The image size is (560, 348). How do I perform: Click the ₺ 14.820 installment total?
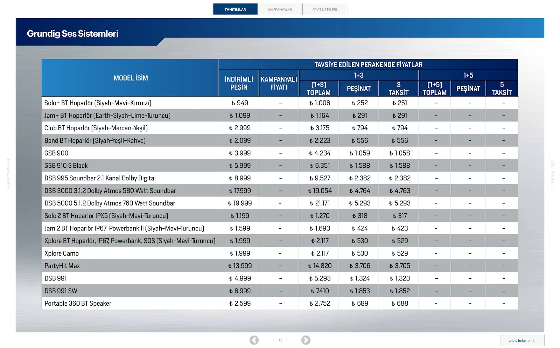[320, 266]
